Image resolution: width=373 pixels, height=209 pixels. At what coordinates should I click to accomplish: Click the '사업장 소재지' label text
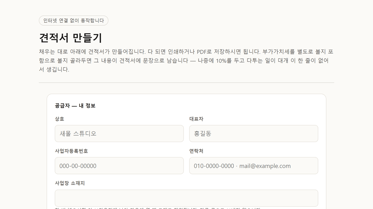tap(70, 183)
